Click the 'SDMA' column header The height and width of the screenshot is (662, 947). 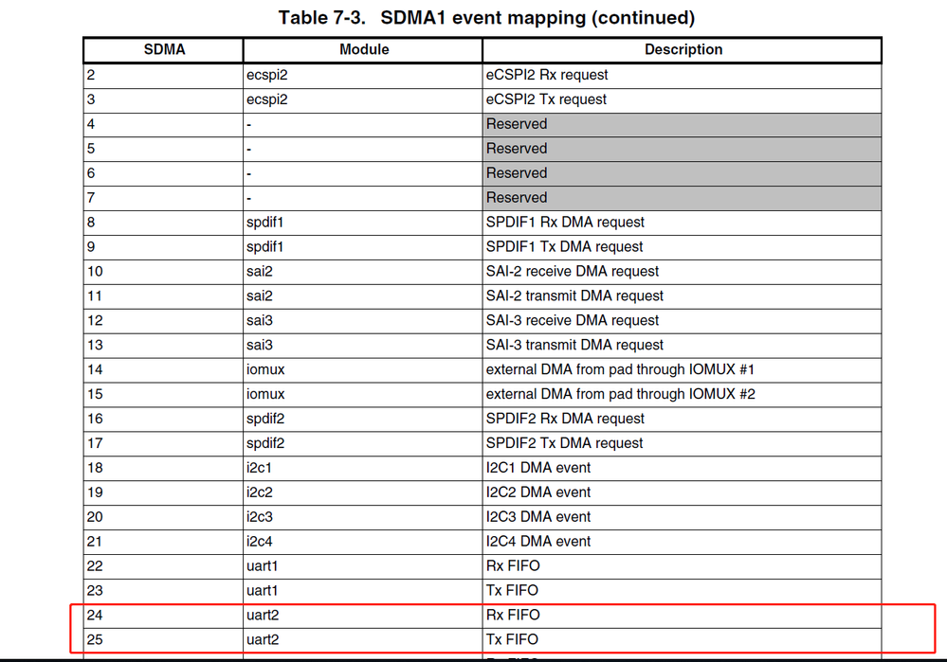pos(164,49)
